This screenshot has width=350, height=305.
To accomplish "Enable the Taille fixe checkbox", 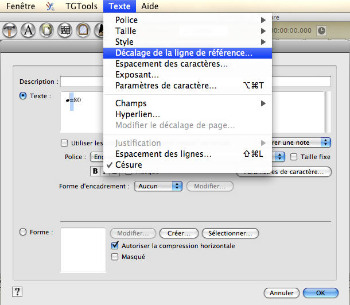I will [x=294, y=156].
